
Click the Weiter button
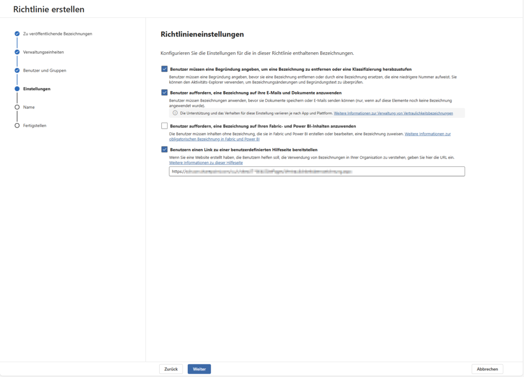click(x=199, y=369)
